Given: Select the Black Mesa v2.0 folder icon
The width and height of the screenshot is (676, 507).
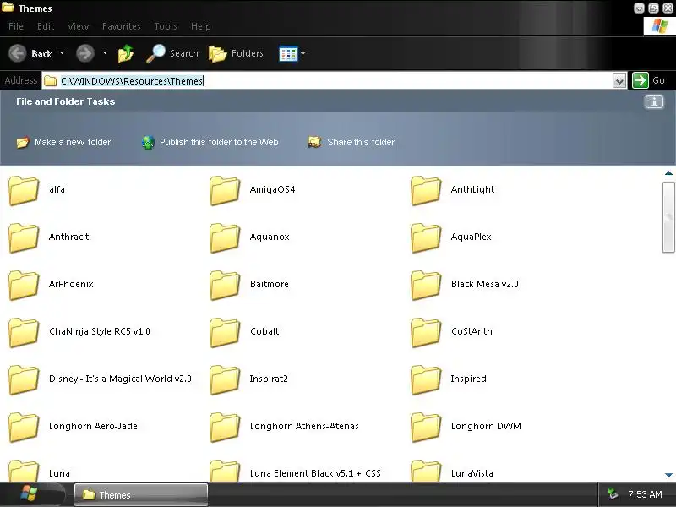Looking at the screenshot, I should 426,285.
